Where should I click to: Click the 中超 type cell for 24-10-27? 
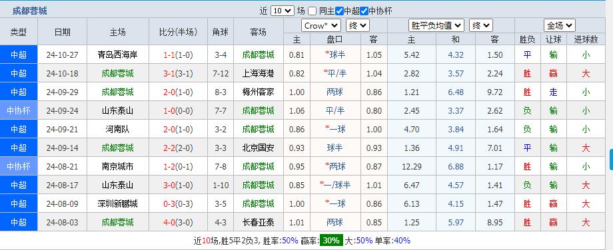[19, 55]
